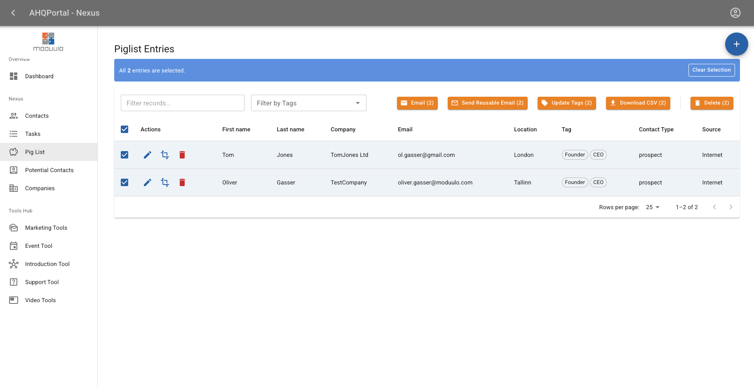Select the Contacts icon in the sidebar
This screenshot has height=387, width=754.
(14, 116)
